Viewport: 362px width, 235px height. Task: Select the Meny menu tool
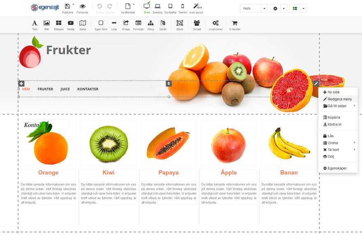151,25
